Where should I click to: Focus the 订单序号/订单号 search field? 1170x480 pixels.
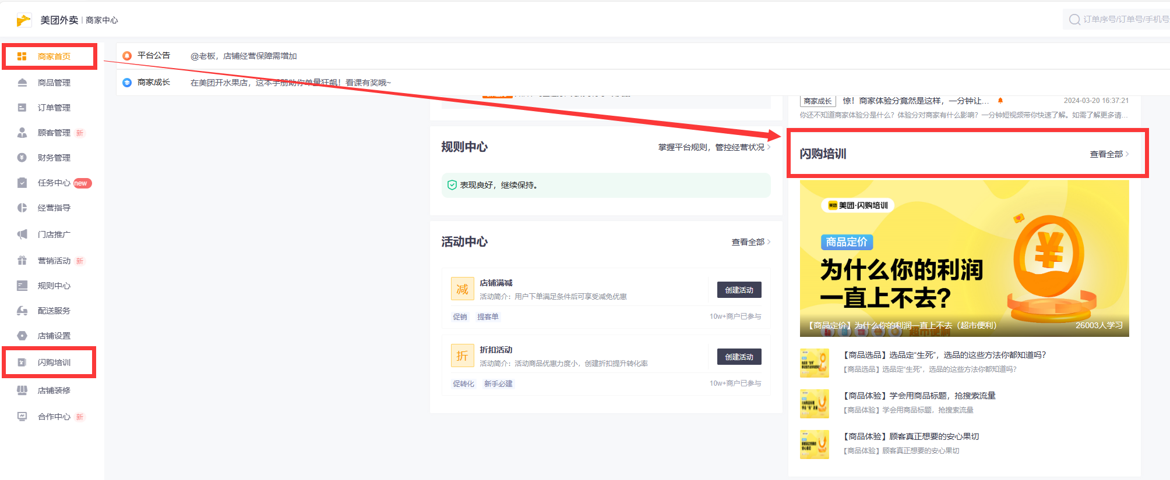(1116, 20)
